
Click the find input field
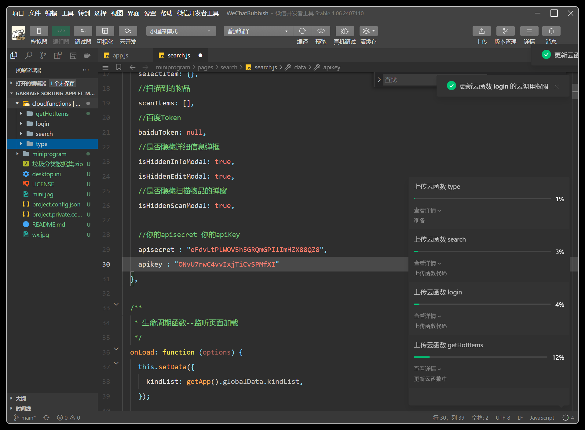tap(409, 80)
